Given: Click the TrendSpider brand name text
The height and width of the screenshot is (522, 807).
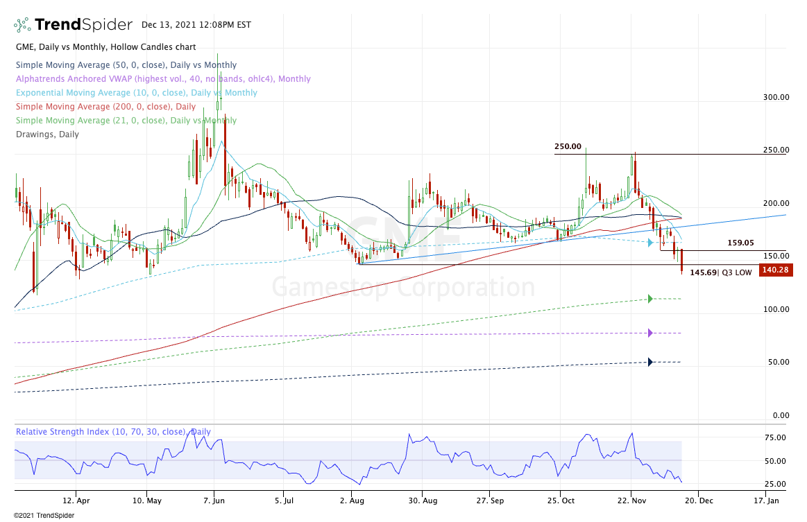Looking at the screenshot, I should tap(84, 25).
